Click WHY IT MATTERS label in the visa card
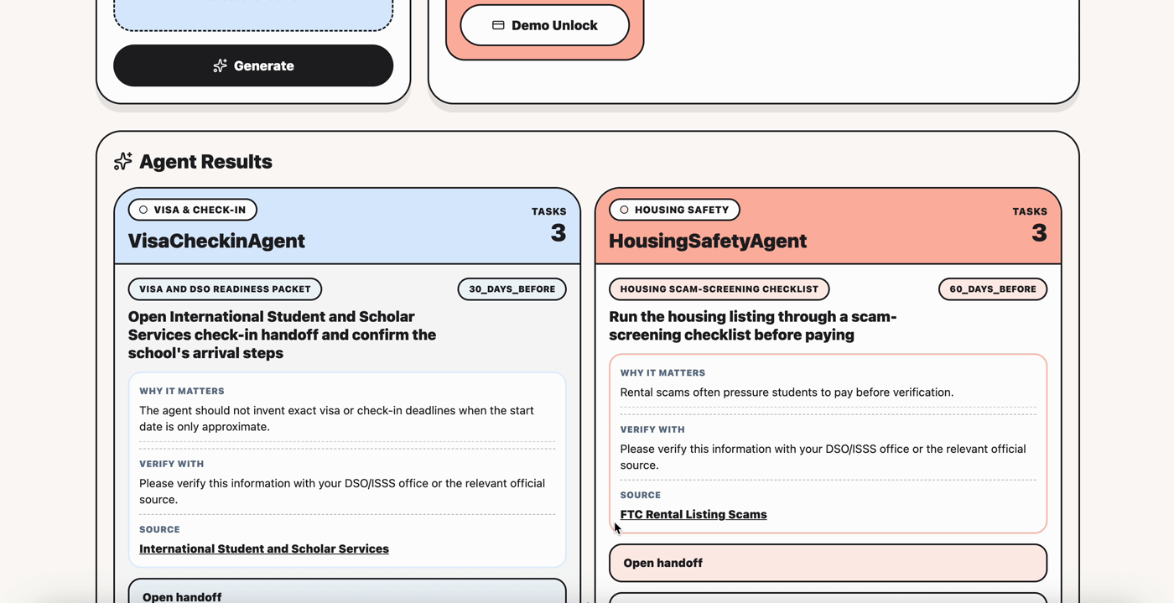The image size is (1174, 603). tap(182, 391)
